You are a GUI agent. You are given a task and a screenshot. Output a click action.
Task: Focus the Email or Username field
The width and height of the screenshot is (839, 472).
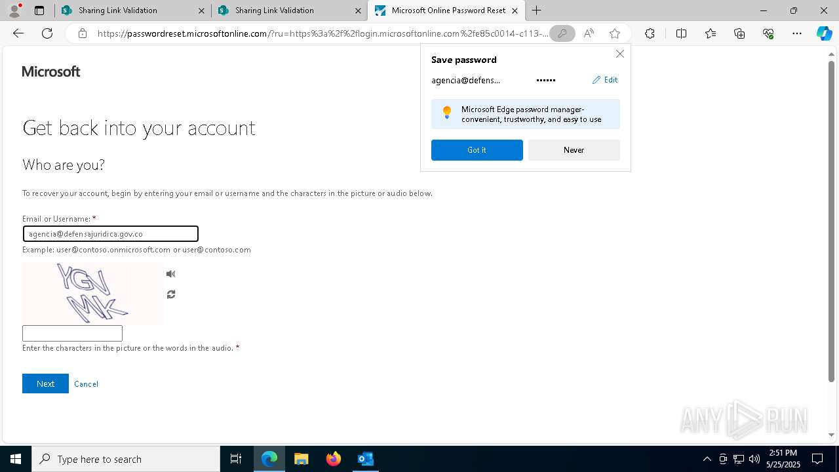pyautogui.click(x=110, y=233)
